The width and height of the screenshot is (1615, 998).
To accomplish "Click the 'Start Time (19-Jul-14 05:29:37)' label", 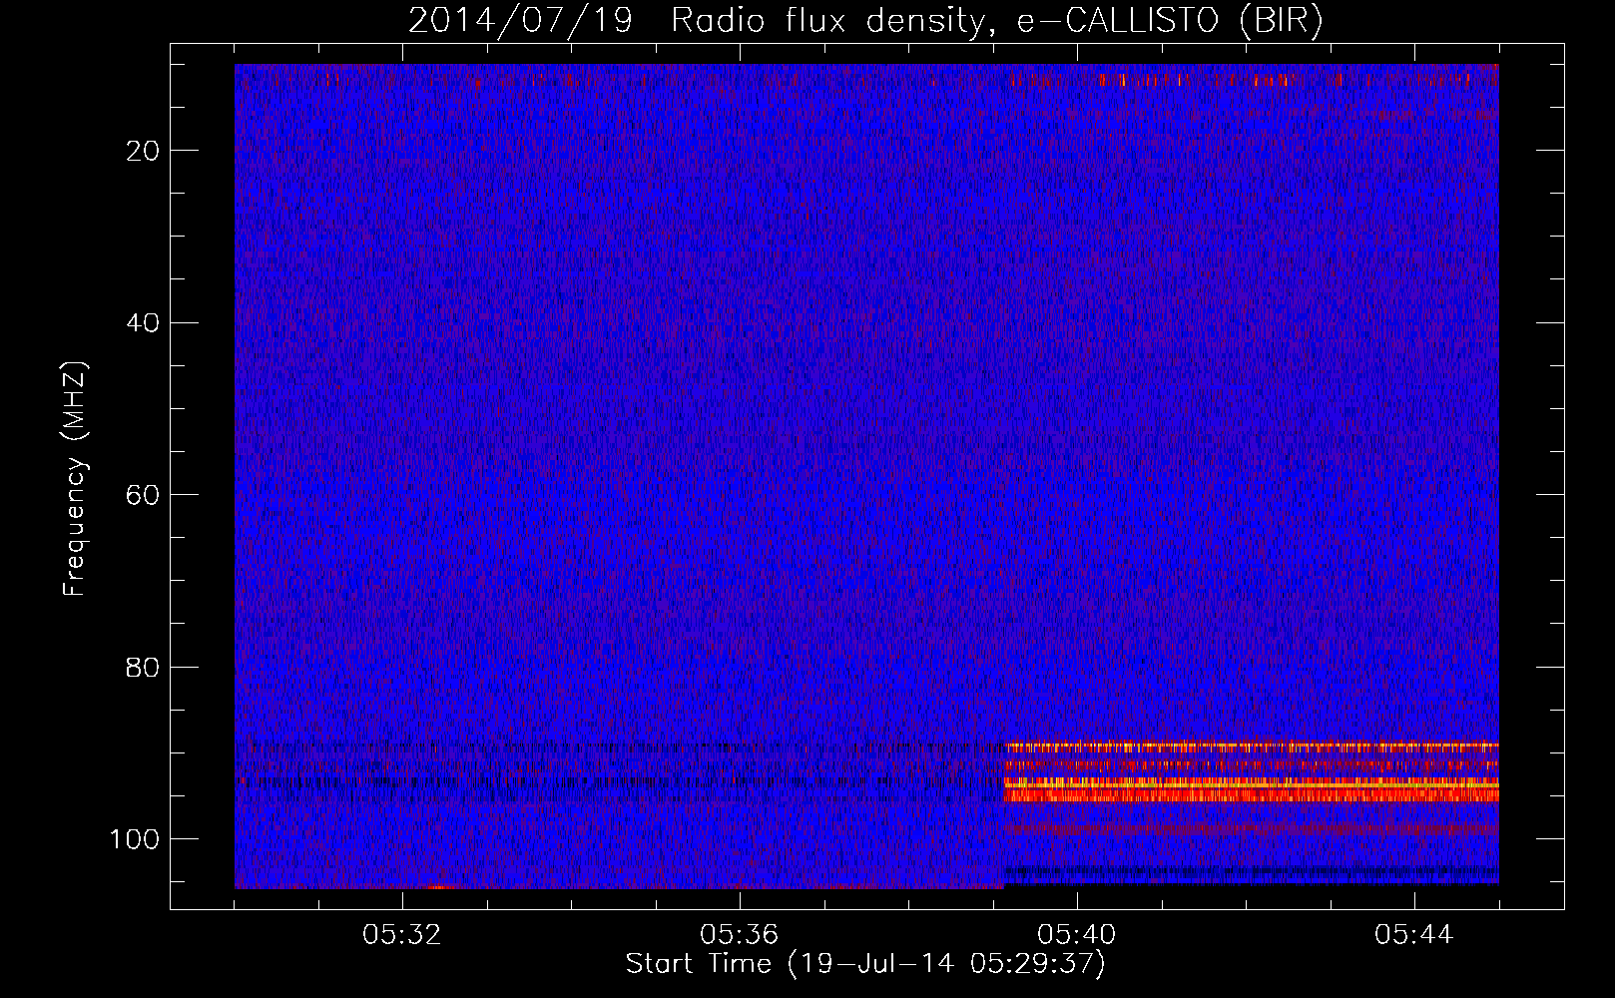I will pyautogui.click(x=865, y=964).
